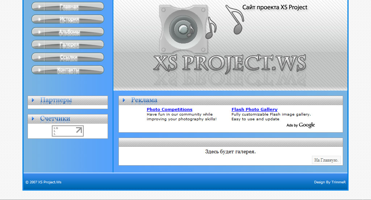Click the speaker logo image
371x200 pixels.
183,29
